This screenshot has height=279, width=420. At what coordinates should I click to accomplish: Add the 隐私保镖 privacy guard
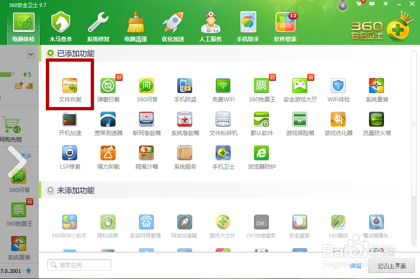pyautogui.click(x=108, y=227)
